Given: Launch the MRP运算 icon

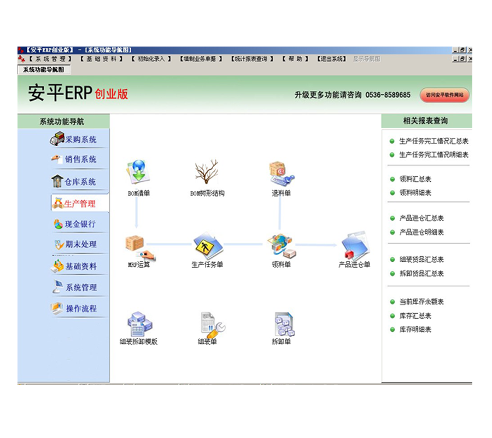Looking at the screenshot, I should 139,247.
